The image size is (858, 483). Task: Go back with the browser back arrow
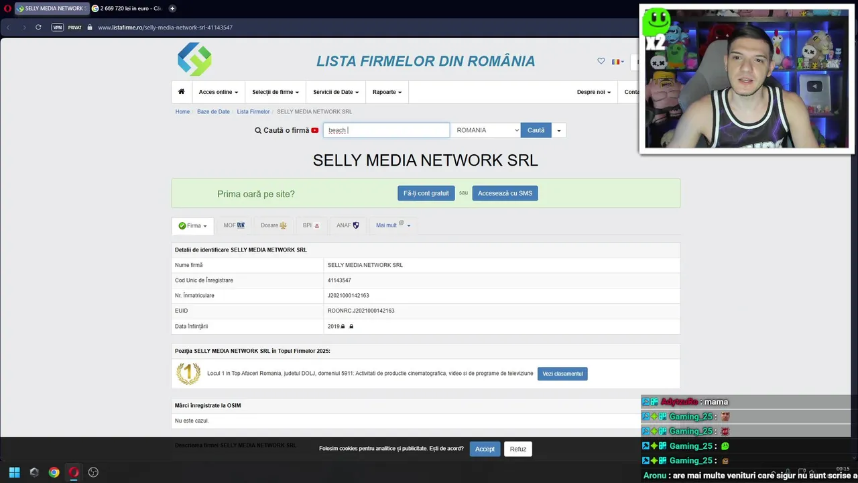(x=8, y=28)
